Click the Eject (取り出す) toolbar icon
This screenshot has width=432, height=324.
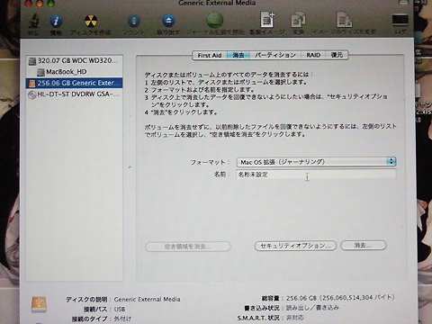[x=168, y=21]
